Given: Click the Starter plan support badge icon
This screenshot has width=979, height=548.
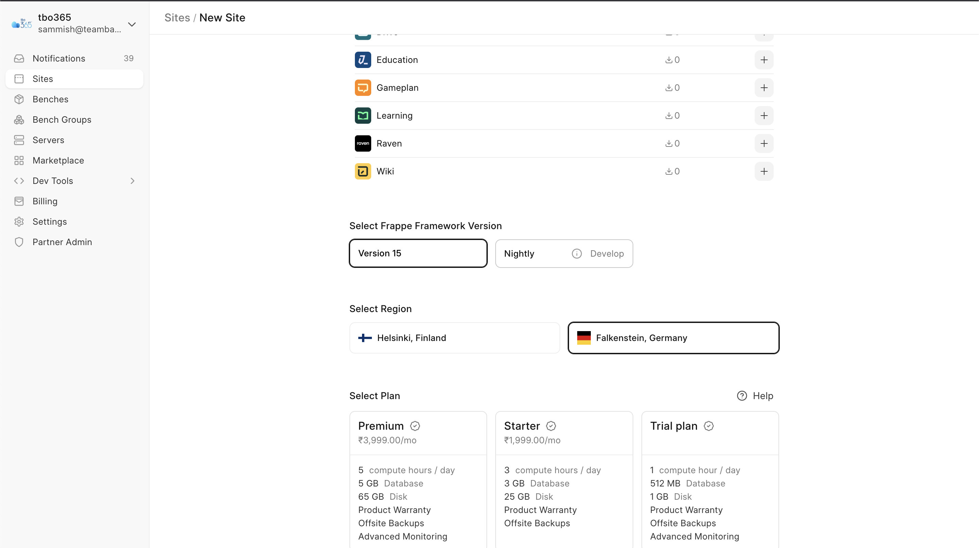Looking at the screenshot, I should (x=551, y=426).
